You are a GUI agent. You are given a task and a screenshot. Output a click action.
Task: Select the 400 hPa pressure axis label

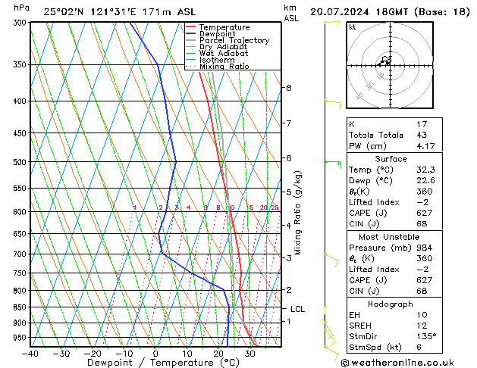(x=21, y=101)
